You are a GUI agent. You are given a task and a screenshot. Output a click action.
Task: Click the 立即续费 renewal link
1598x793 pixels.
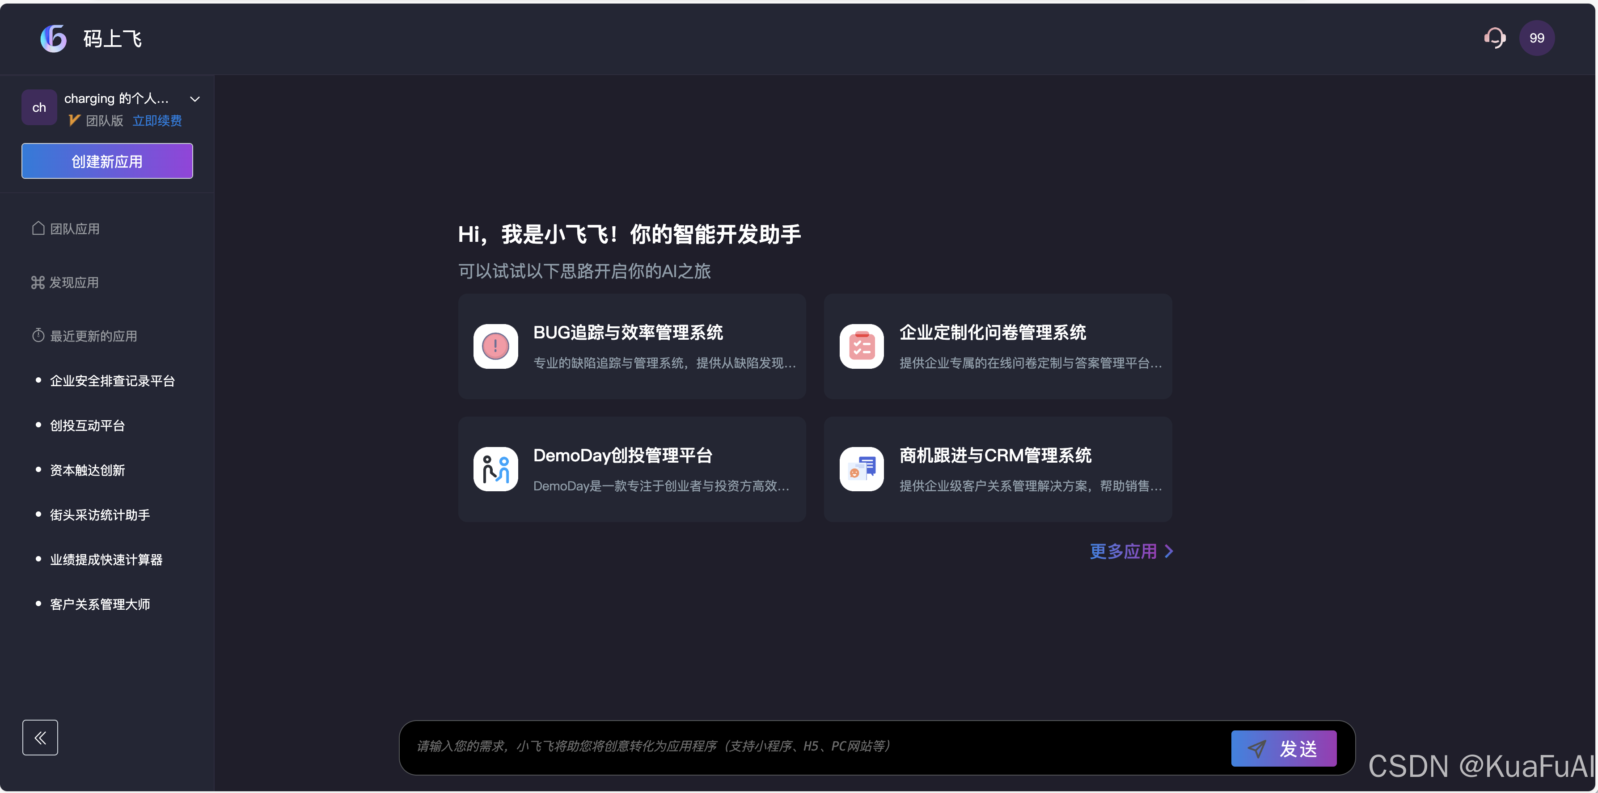point(157,121)
